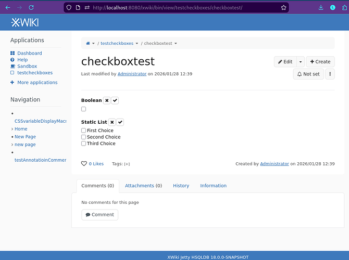Click the Comment button
The height and width of the screenshot is (260, 349).
(x=99, y=215)
